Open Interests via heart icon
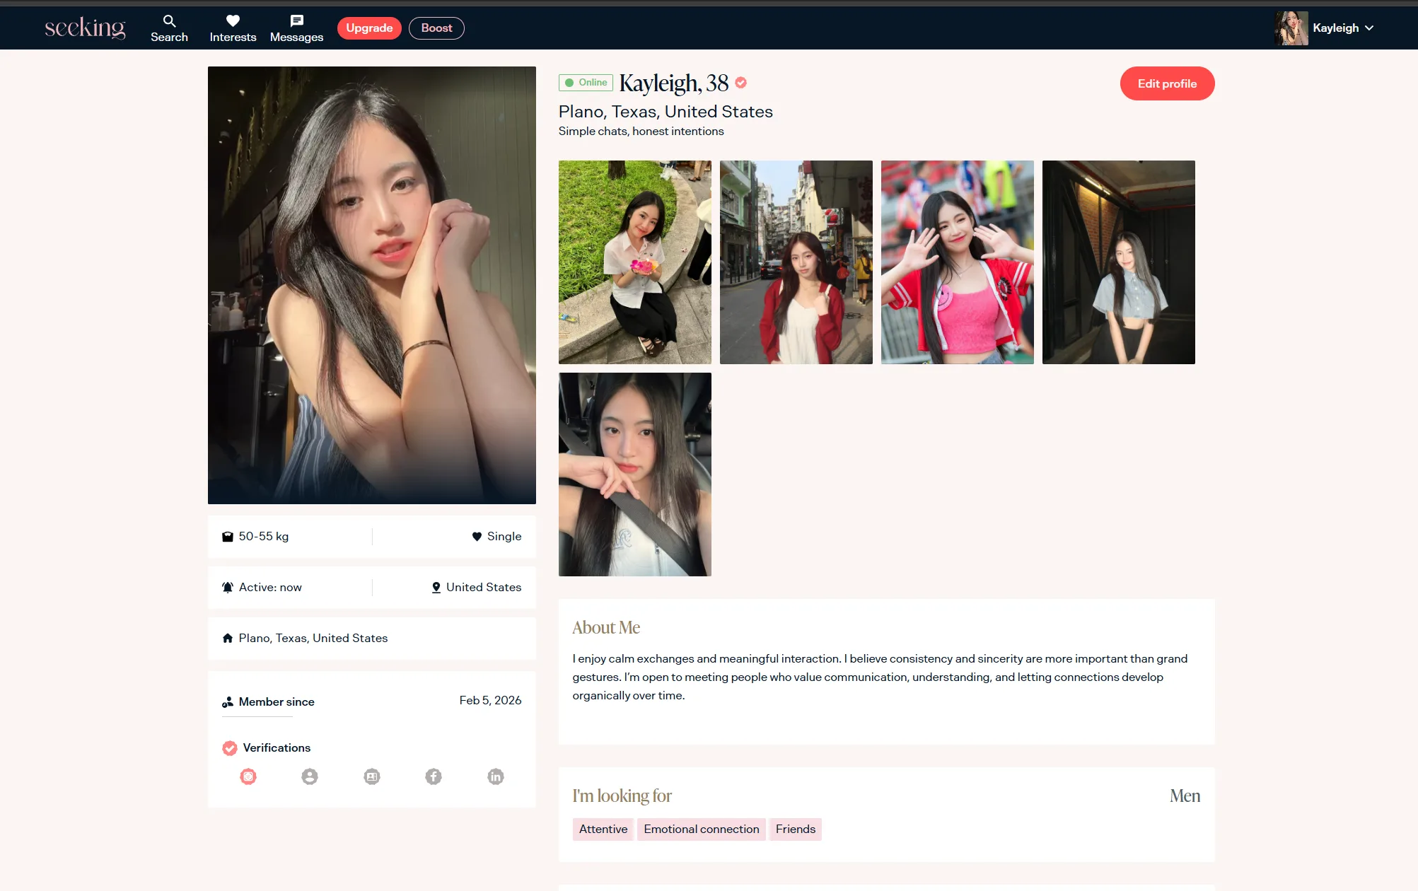1418x891 pixels. tap(233, 21)
